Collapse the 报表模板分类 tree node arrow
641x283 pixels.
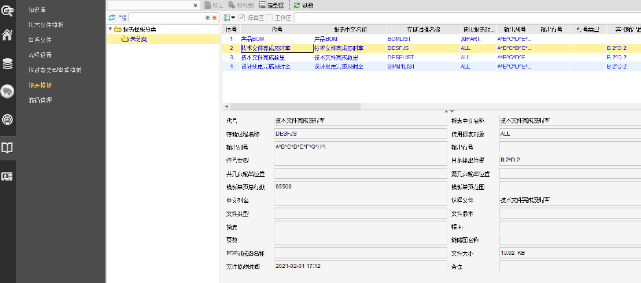coord(110,29)
